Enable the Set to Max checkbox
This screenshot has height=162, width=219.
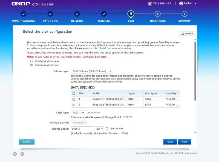[107, 129]
